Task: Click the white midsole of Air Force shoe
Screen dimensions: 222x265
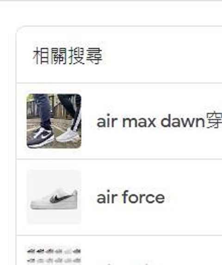Action: tap(54, 207)
